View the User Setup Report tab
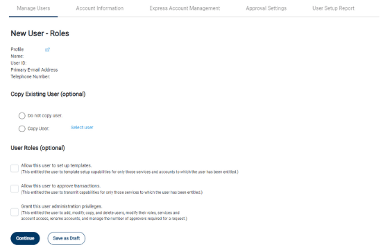Screen dimensions: 383x250 (x=334, y=8)
